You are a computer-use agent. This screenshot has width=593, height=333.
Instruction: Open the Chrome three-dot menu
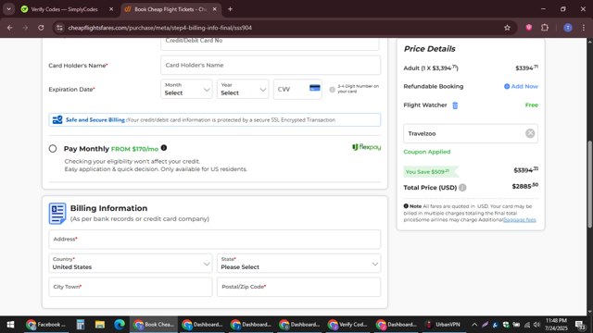pos(584,28)
